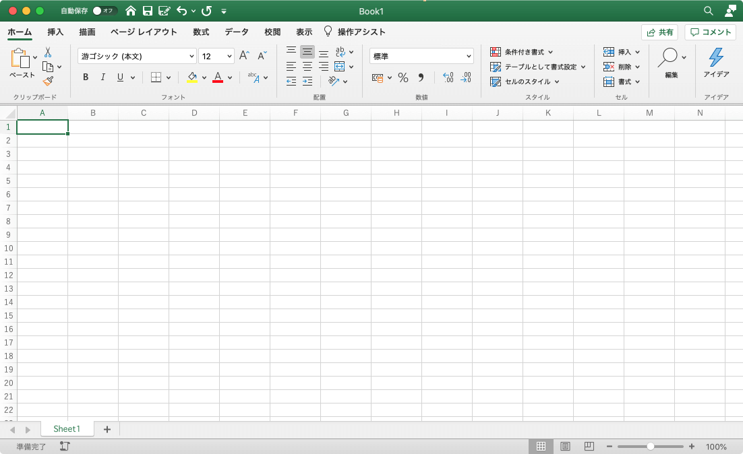Screen dimensions: 743x454
Task: Click the zoom slider handle
Action: pos(651,447)
